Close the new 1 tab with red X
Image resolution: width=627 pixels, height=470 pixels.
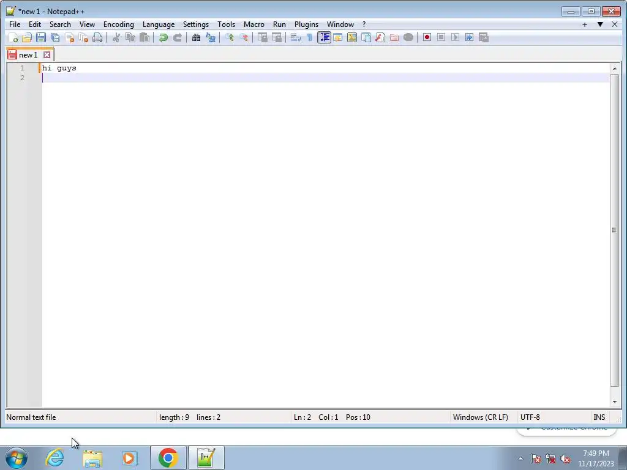tap(47, 54)
